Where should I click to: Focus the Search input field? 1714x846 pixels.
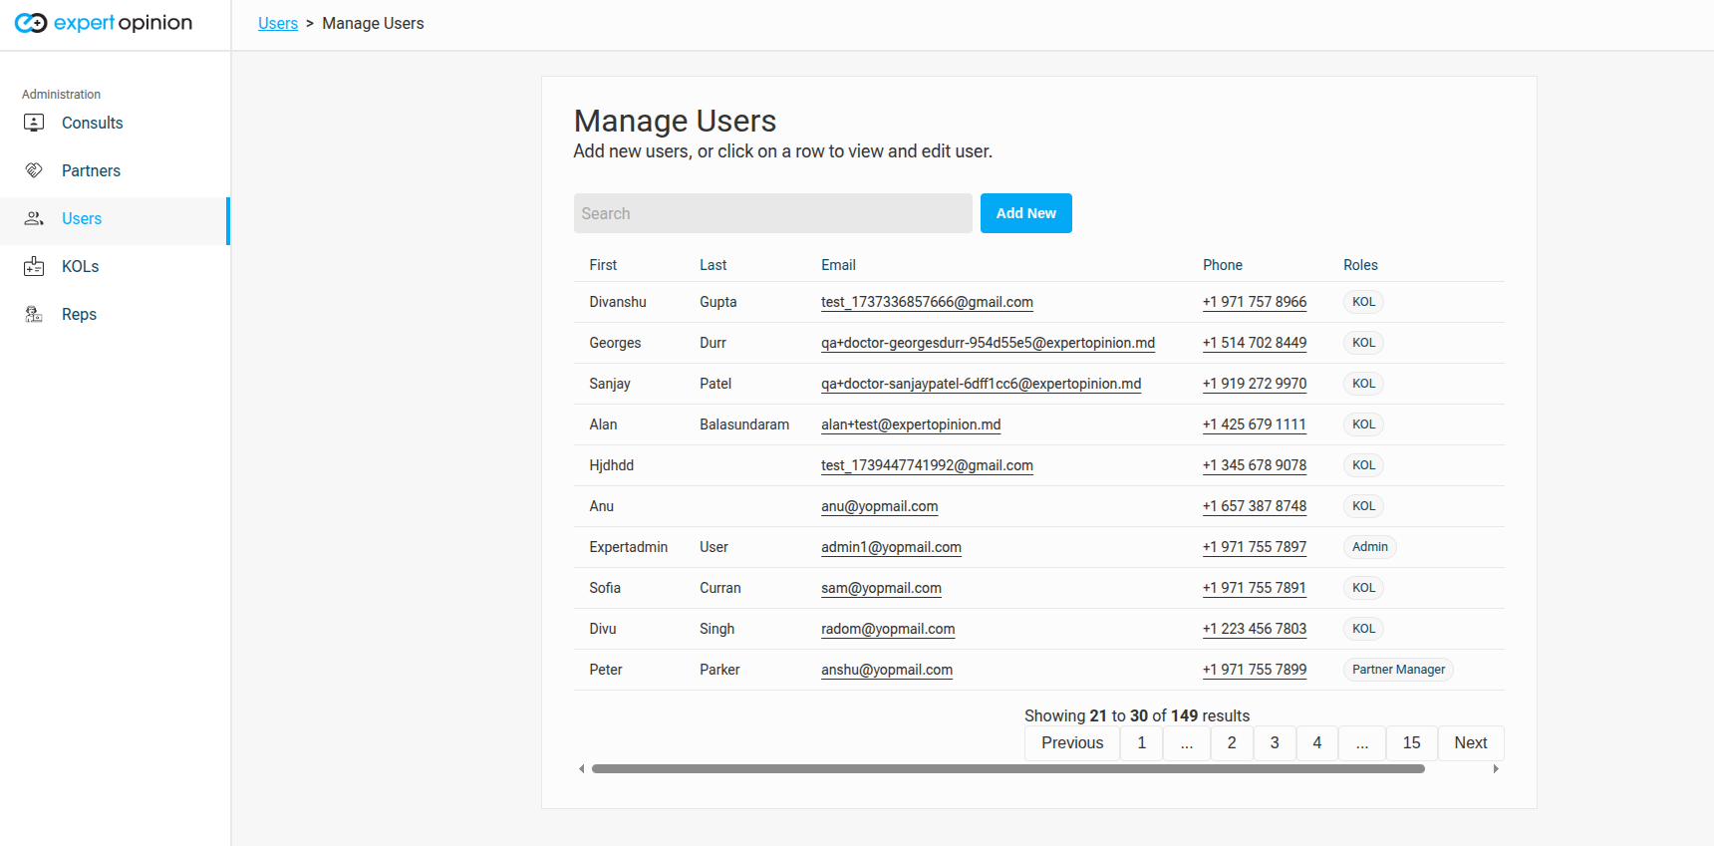coord(772,213)
